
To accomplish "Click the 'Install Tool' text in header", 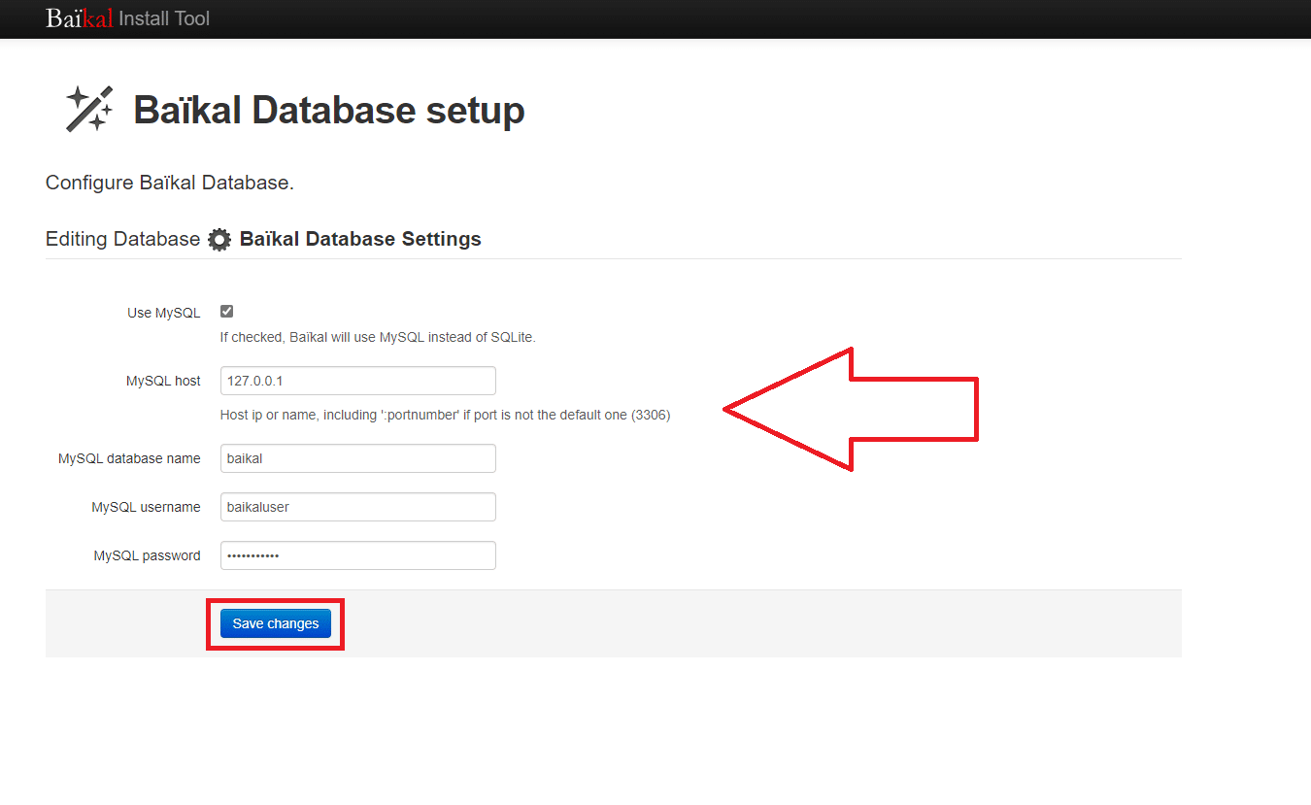I will point(164,17).
